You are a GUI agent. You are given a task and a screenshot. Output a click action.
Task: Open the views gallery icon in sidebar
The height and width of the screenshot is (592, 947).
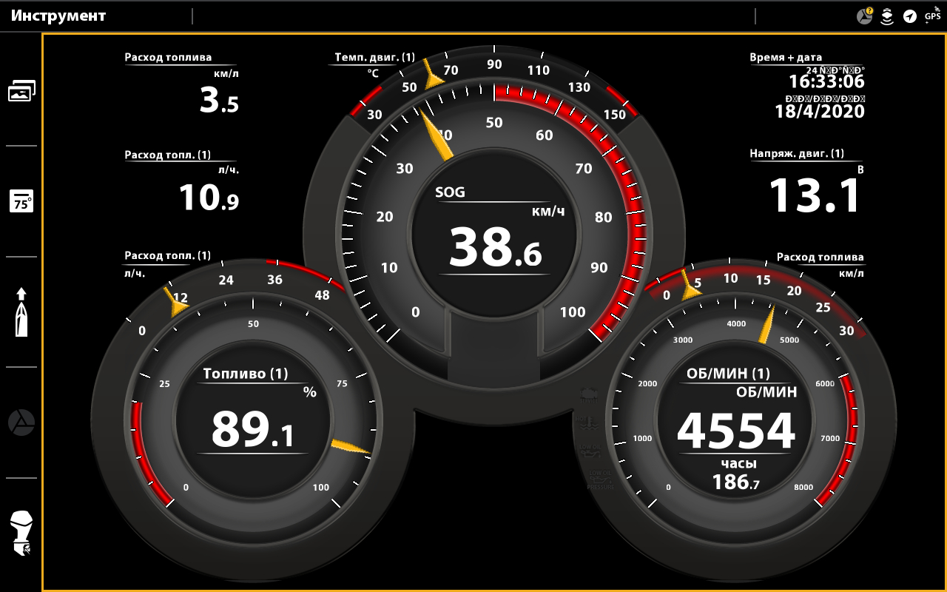21,91
